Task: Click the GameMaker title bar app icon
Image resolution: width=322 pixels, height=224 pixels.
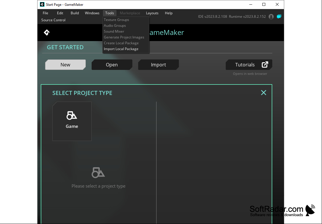Action: [x=42, y=4]
